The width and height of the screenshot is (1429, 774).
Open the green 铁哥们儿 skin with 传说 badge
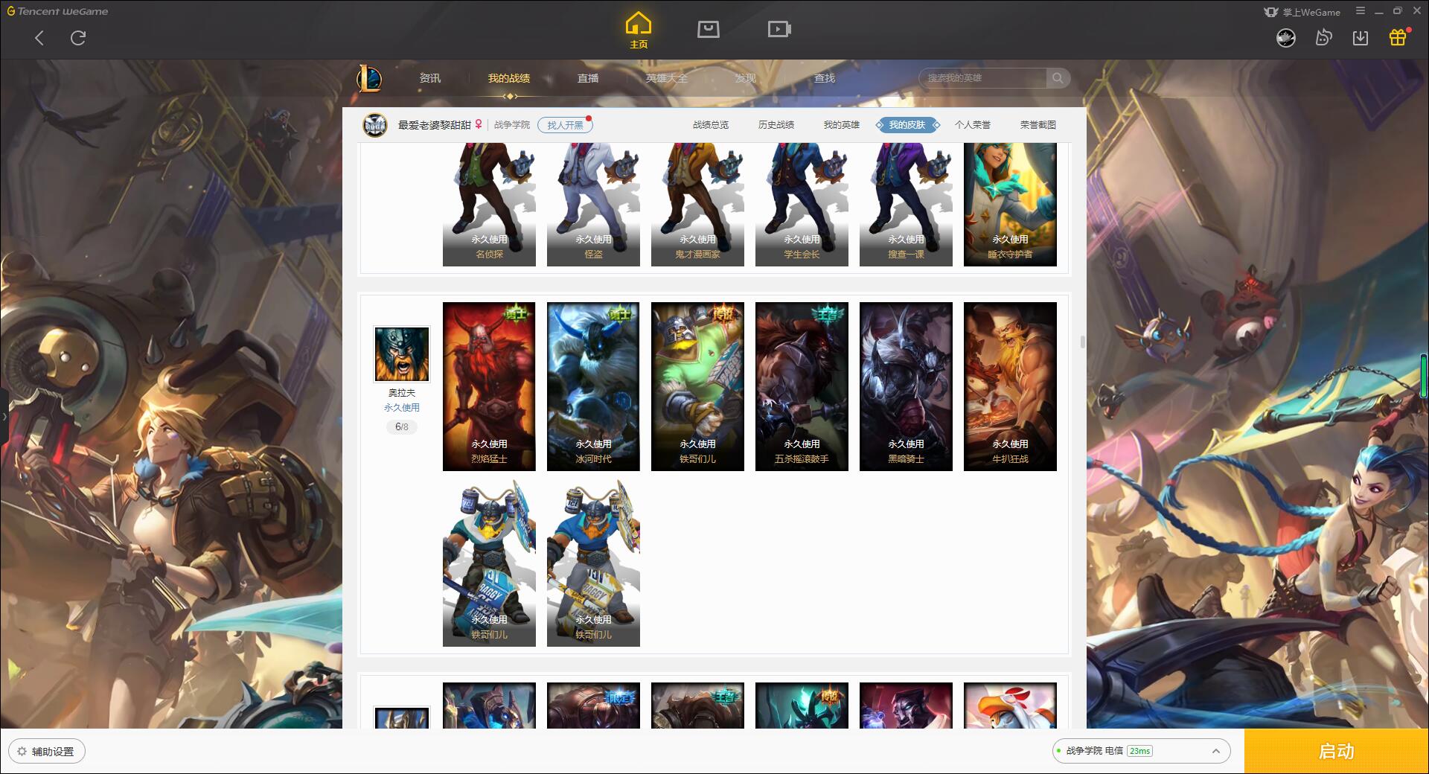coord(697,386)
